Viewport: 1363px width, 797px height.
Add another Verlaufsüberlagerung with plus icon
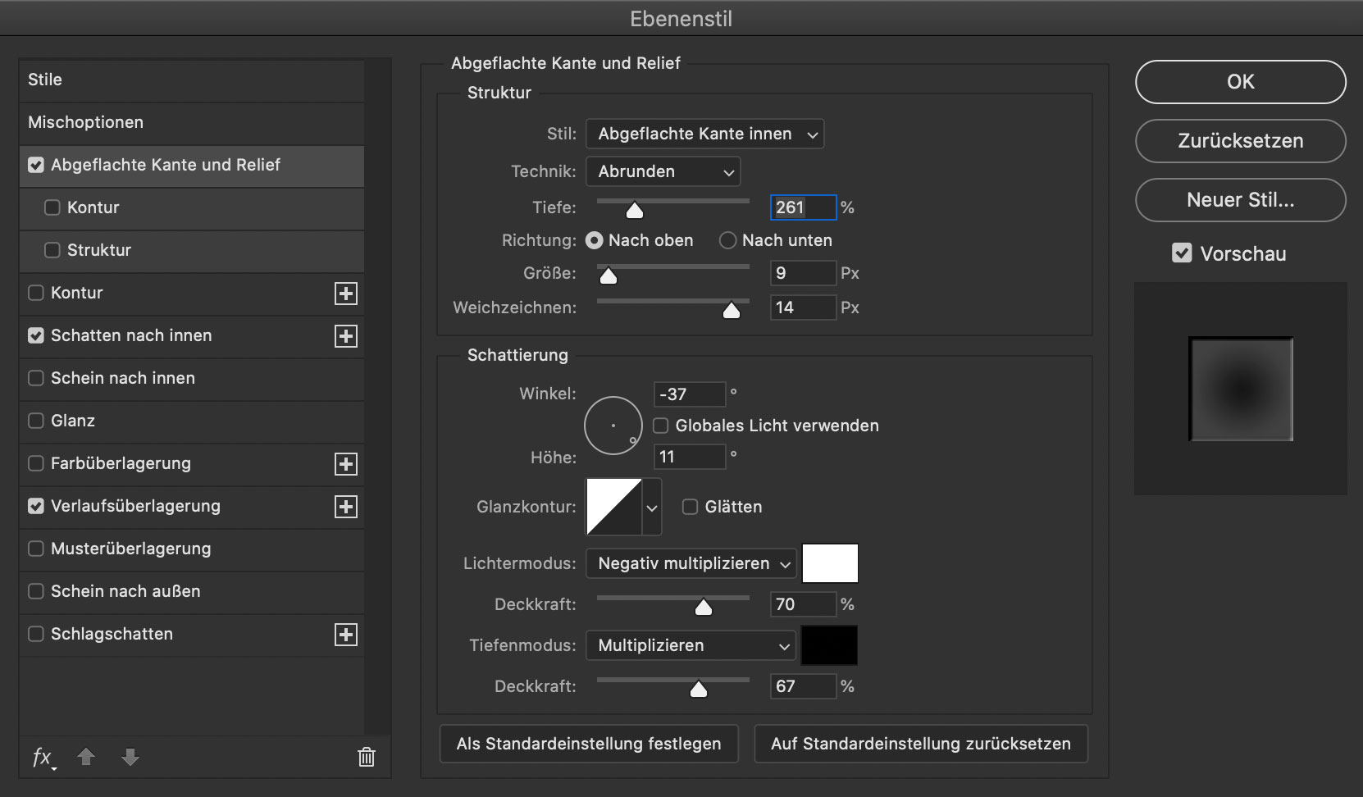pyautogui.click(x=346, y=507)
